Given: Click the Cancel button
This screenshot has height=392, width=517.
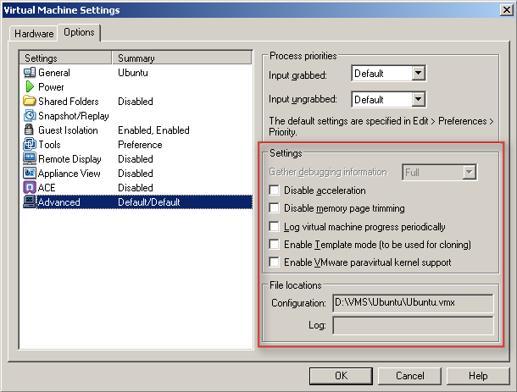Looking at the screenshot, I should [x=410, y=375].
